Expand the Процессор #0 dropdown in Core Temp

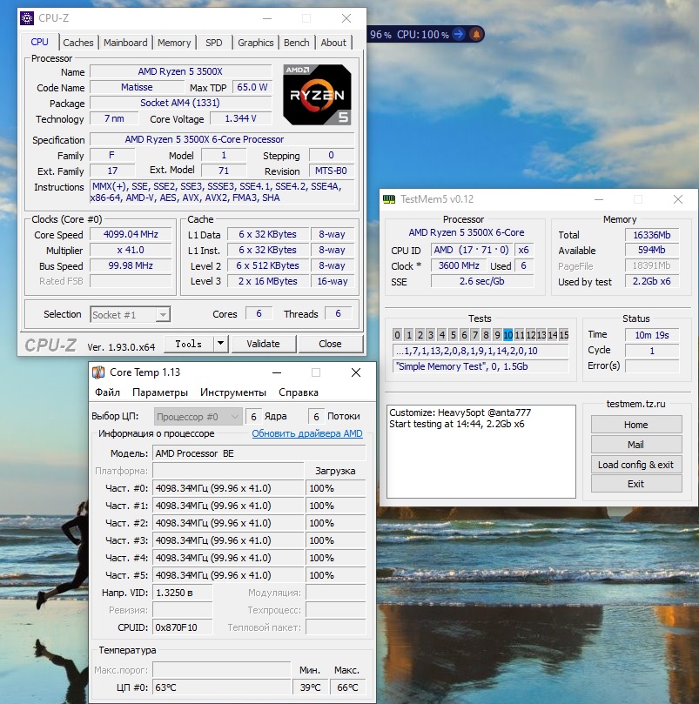(198, 417)
